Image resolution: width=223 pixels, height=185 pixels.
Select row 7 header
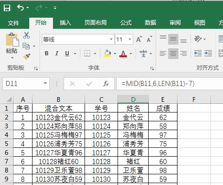7,161
